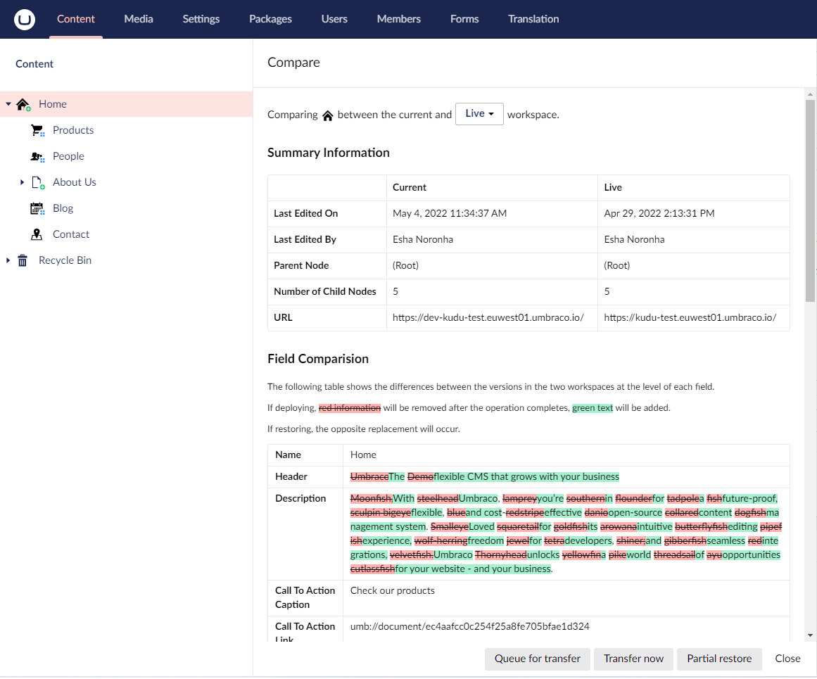Switch to the Media section
Screen dimensions: 817x679
coord(139,19)
